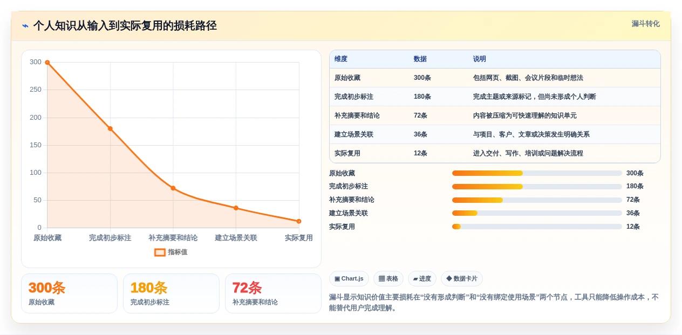Select the 完成初步标注 table row cell
This screenshot has height=335, width=682.
354,97
